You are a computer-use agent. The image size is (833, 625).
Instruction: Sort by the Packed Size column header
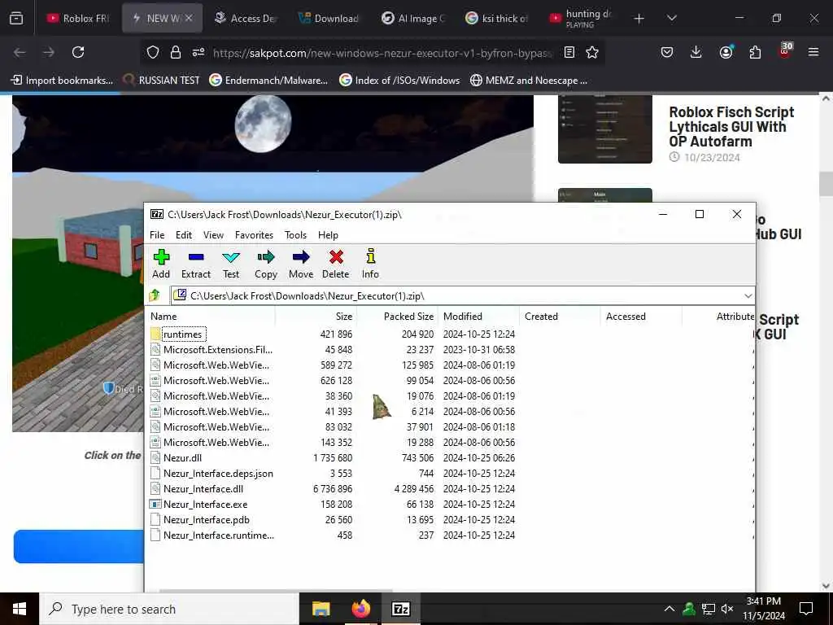click(x=397, y=317)
